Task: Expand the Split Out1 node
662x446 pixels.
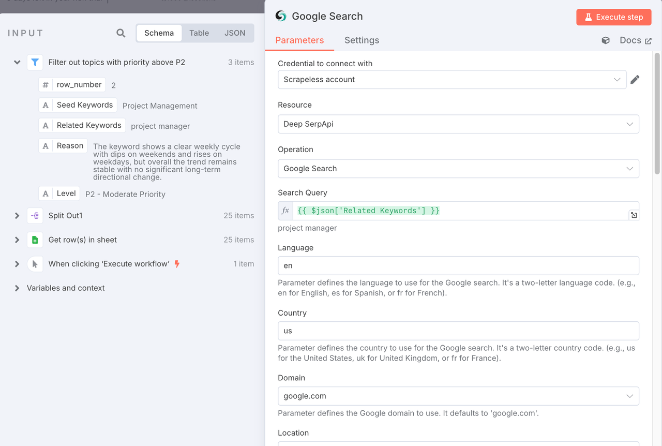Action: 17,216
